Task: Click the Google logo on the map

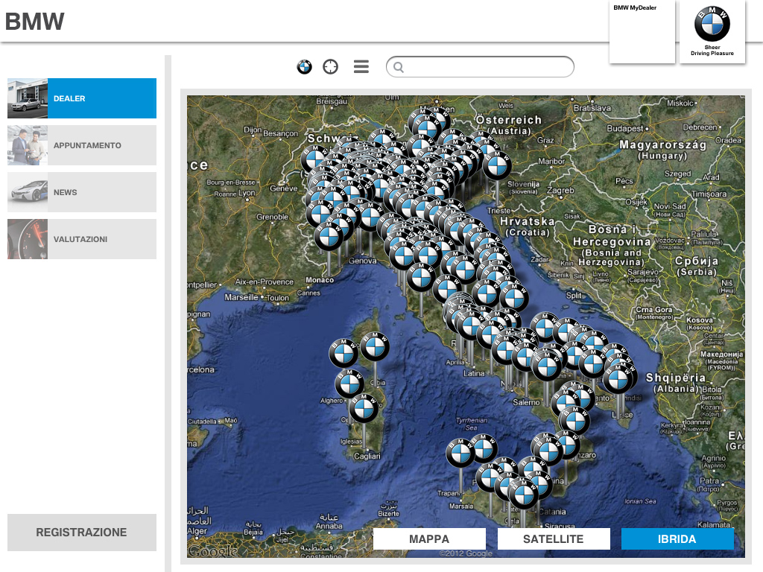Action: (212, 551)
